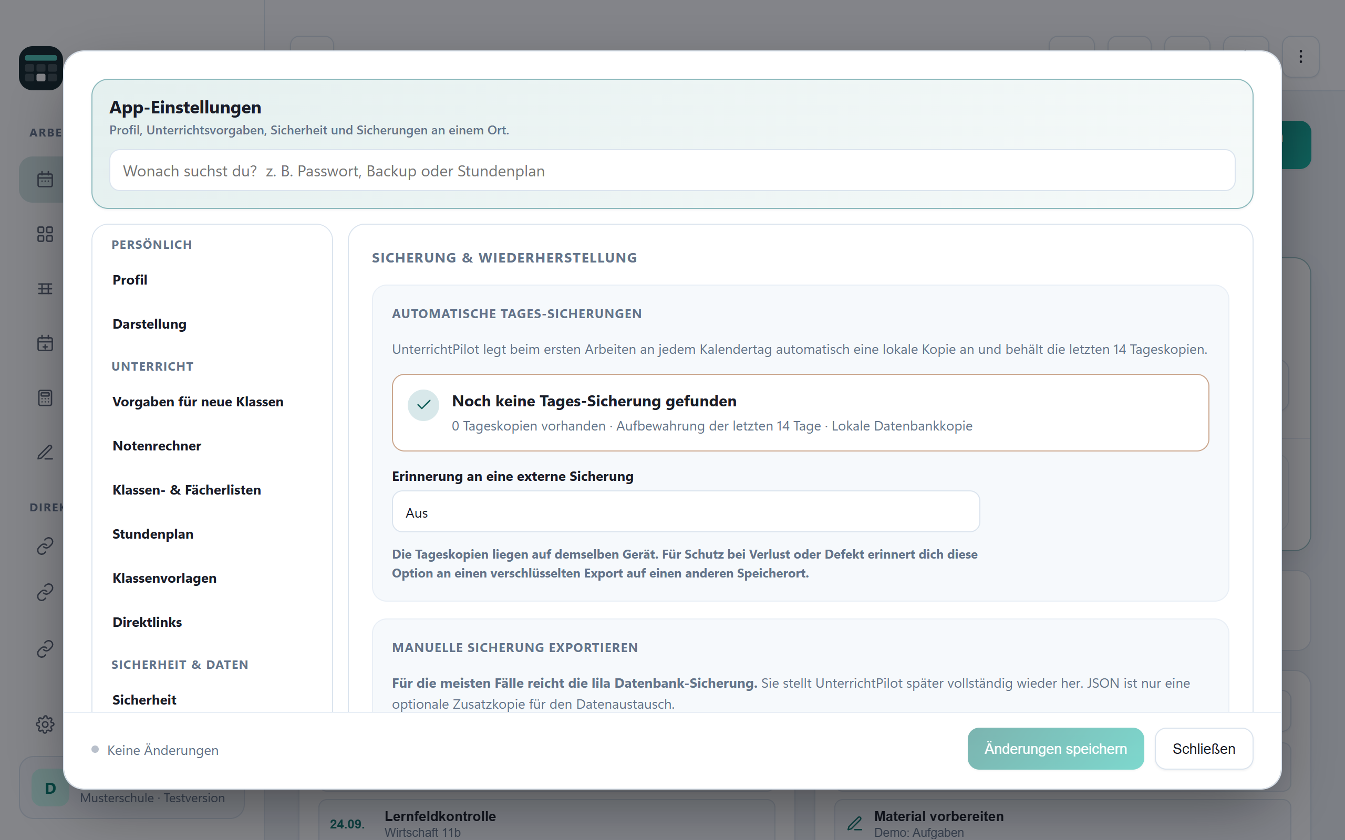Open Sicherheit settings section
The width and height of the screenshot is (1345, 840).
tap(144, 699)
